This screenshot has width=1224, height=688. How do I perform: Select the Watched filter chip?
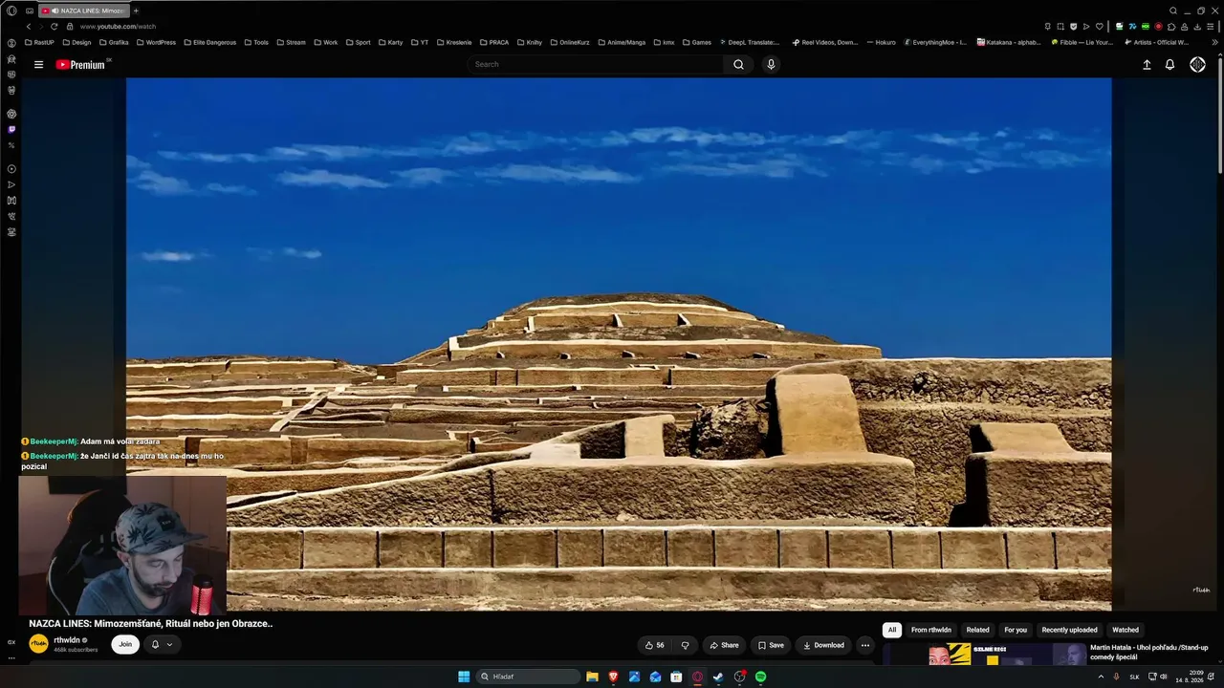[1126, 631]
